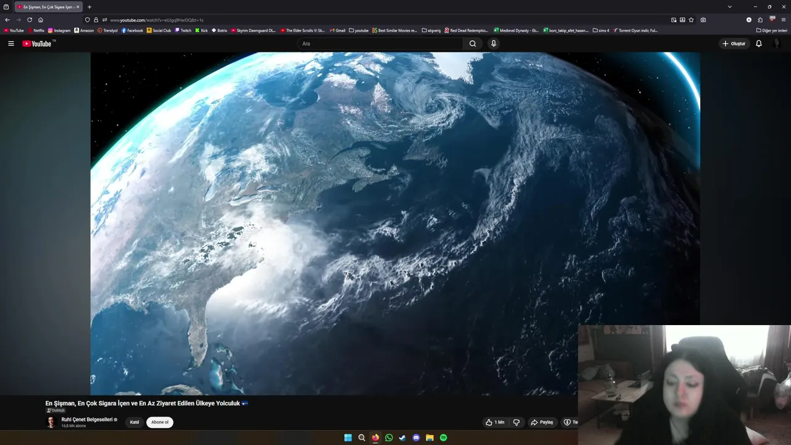Image resolution: width=791 pixels, height=445 pixels.
Task: Open the Trendyol bookmark
Action: [108, 30]
